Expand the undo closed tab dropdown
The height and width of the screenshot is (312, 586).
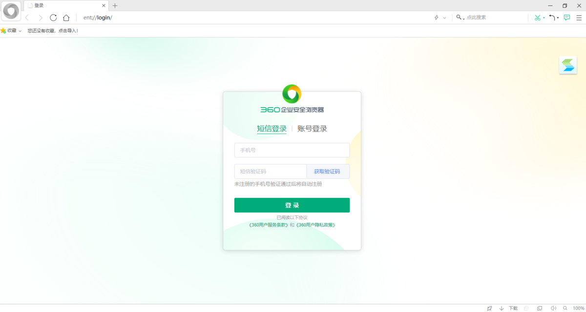pos(558,18)
